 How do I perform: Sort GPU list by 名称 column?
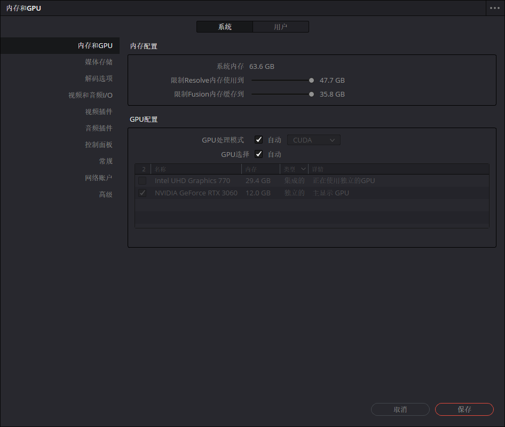tap(196, 169)
